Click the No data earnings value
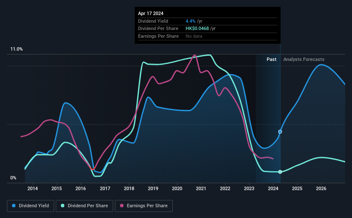Image resolution: width=352 pixels, height=218 pixels. click(x=194, y=36)
